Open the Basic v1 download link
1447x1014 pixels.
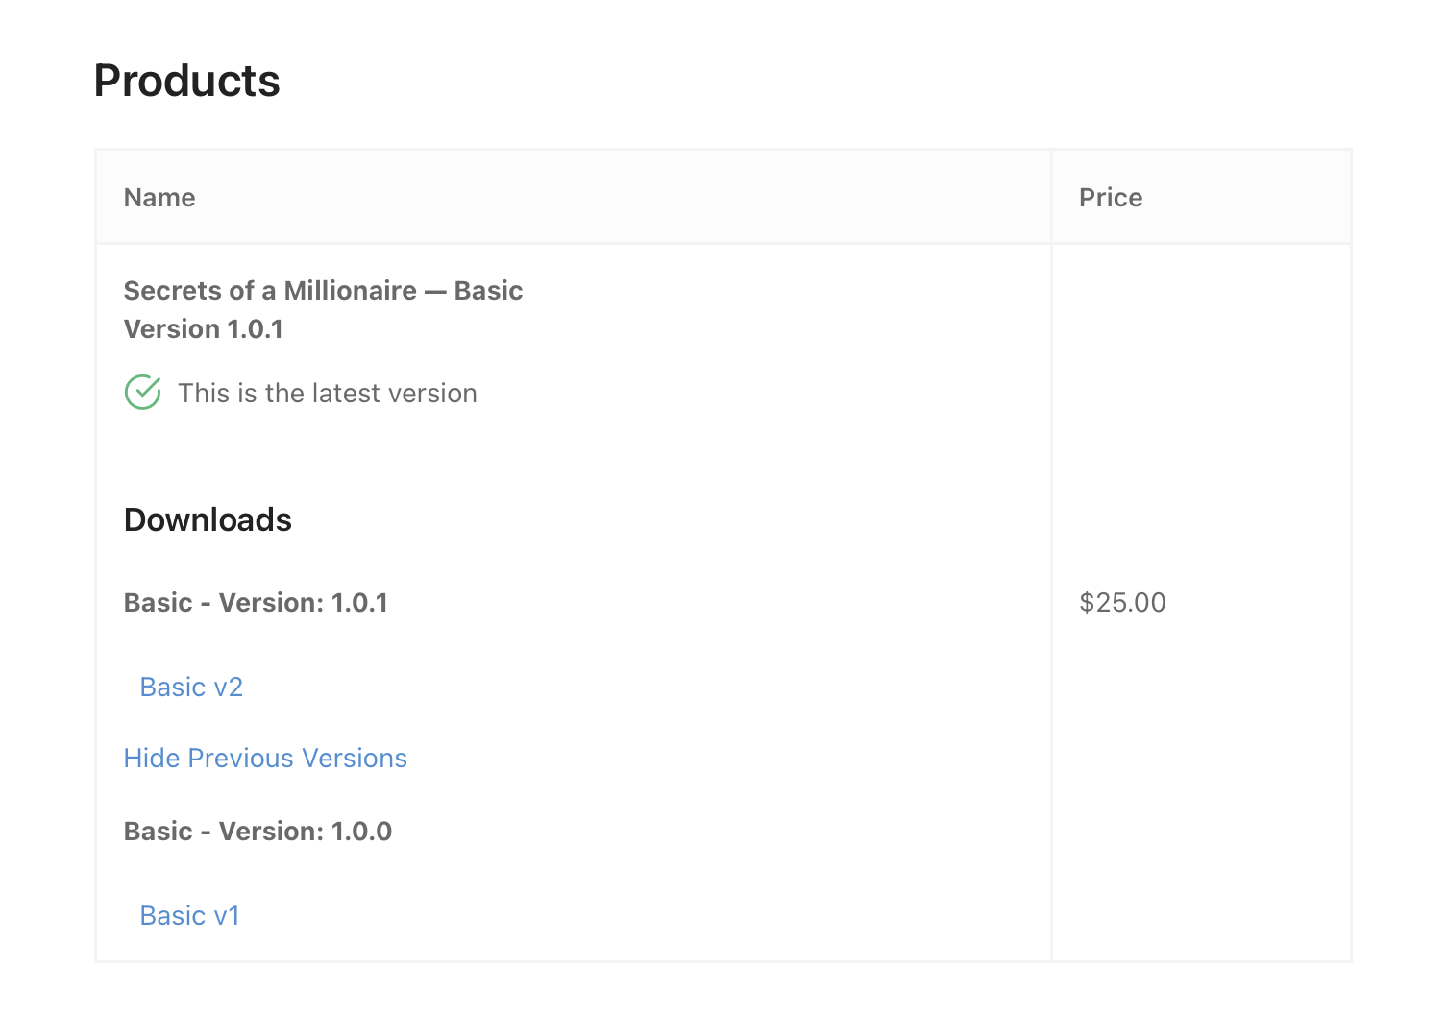(x=189, y=916)
